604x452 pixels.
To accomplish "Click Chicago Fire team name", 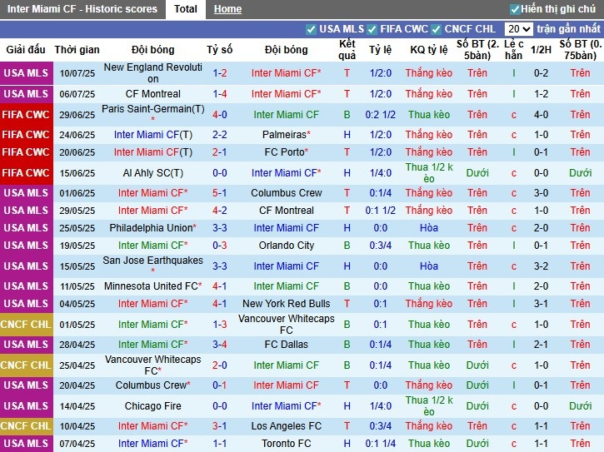I will coord(153,405).
